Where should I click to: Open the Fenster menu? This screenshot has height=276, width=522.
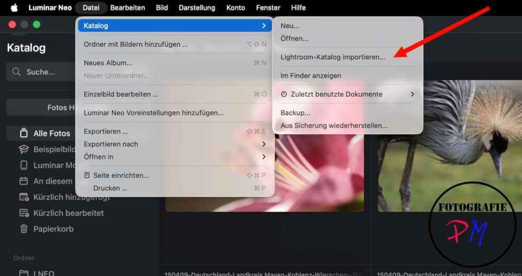[268, 8]
